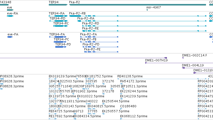Click the EK250557.5prime EST label
The height and width of the screenshot is (120, 213).
coord(116,111)
